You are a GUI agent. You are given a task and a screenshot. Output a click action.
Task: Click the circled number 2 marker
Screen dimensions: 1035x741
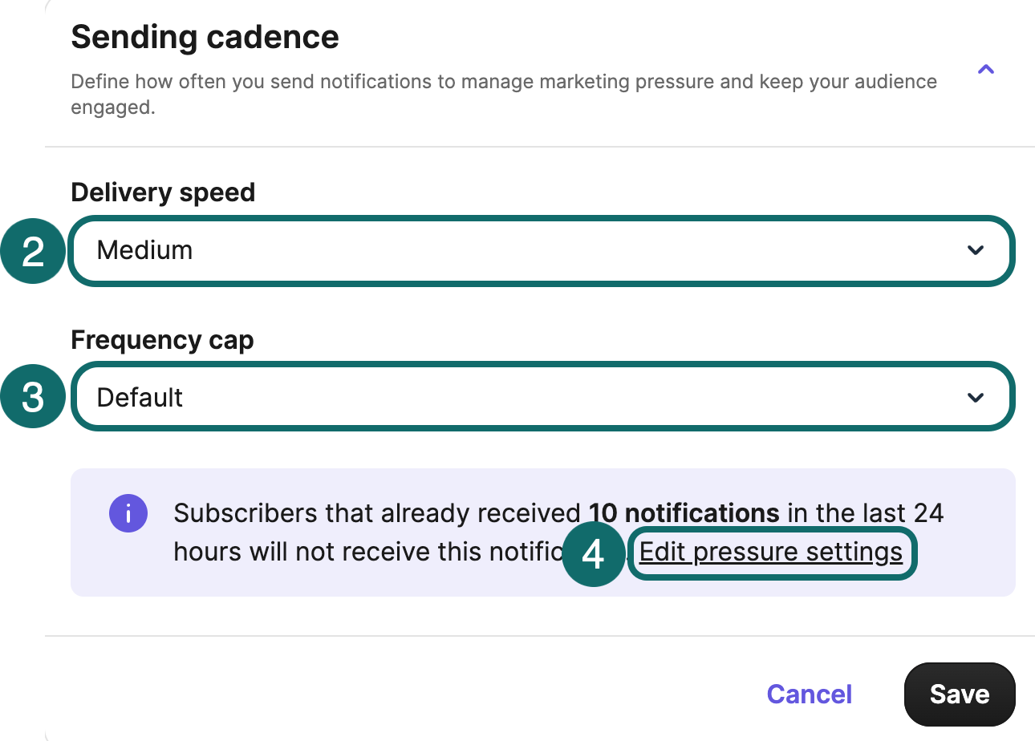32,251
